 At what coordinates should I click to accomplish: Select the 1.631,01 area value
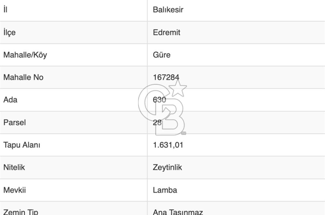pos(168,145)
